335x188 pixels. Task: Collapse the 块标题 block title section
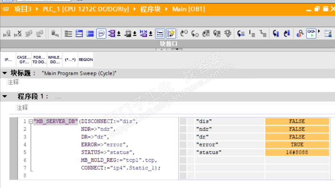click(5, 73)
